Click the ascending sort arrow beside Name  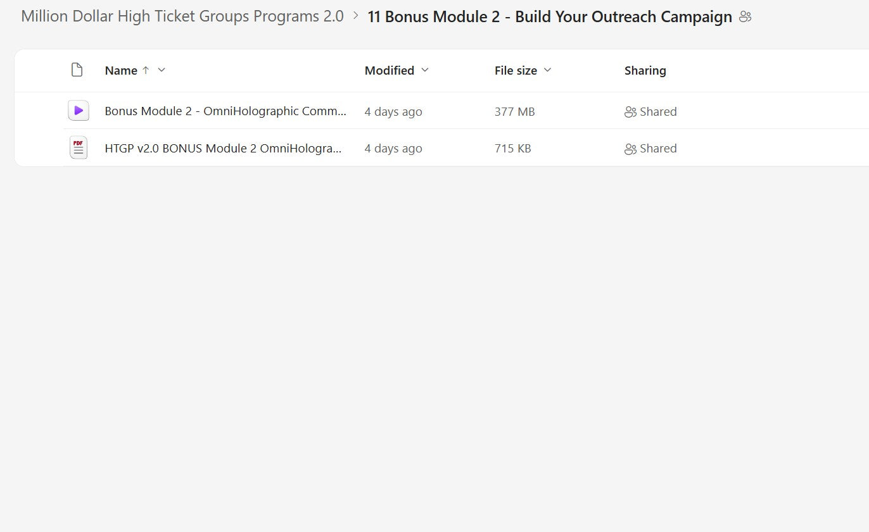pyautogui.click(x=146, y=70)
